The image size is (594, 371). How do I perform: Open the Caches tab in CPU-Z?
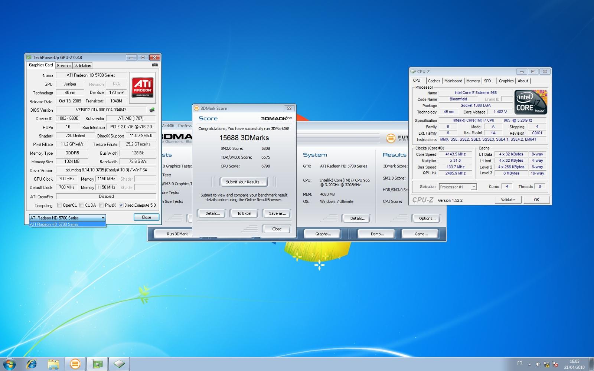pyautogui.click(x=434, y=81)
